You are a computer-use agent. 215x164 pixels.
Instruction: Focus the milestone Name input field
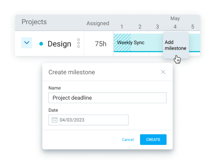107,98
